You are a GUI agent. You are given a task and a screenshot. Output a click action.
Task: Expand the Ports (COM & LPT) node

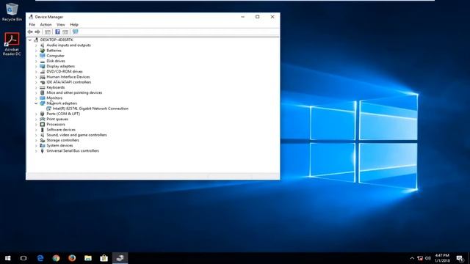[36, 114]
